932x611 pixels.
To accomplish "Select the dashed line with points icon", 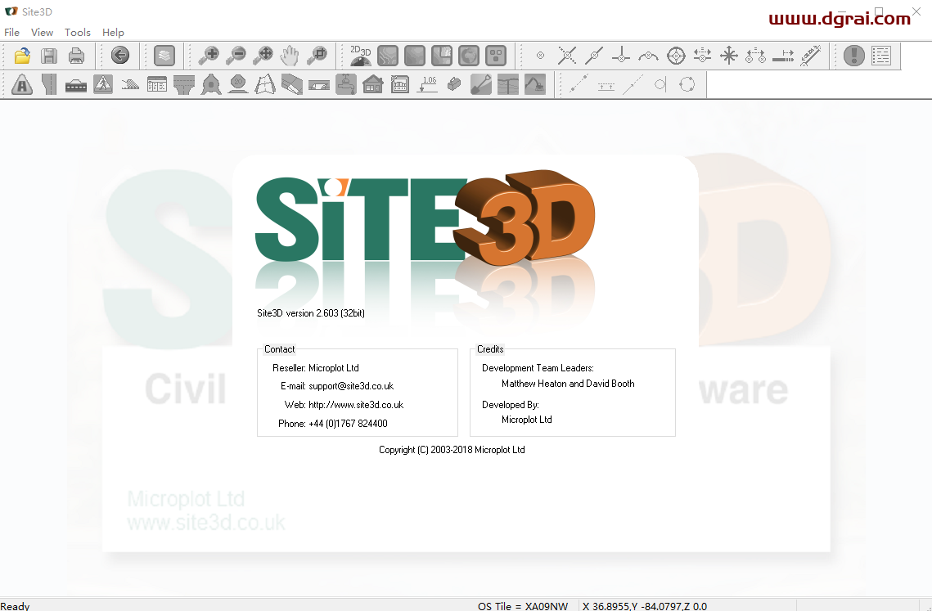I will coord(579,83).
